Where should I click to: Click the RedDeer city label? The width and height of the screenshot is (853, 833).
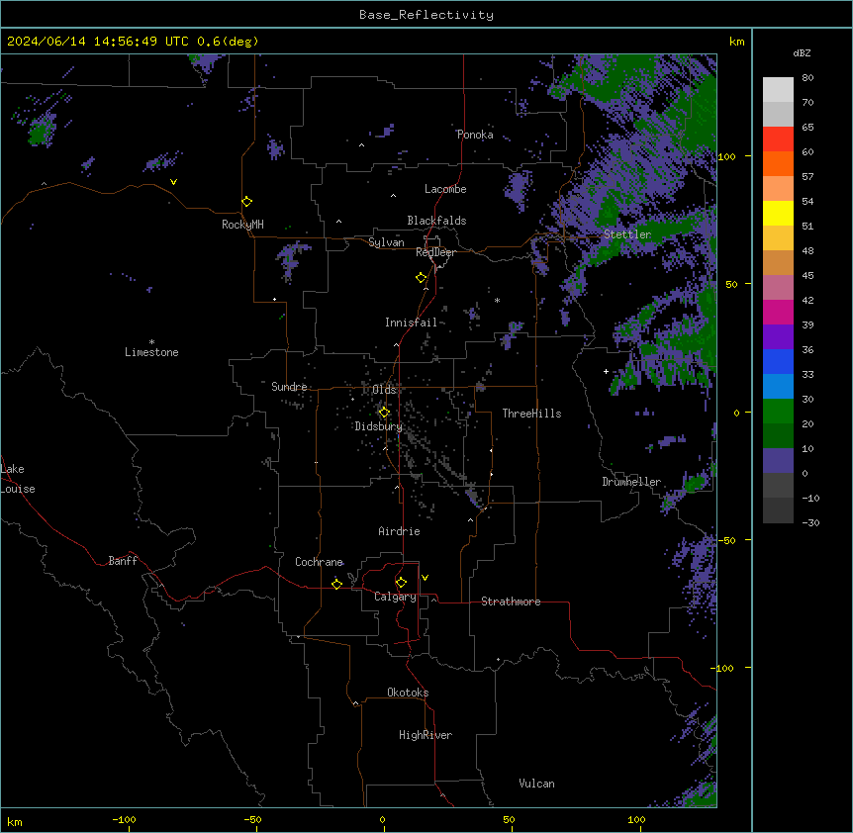tap(435, 252)
